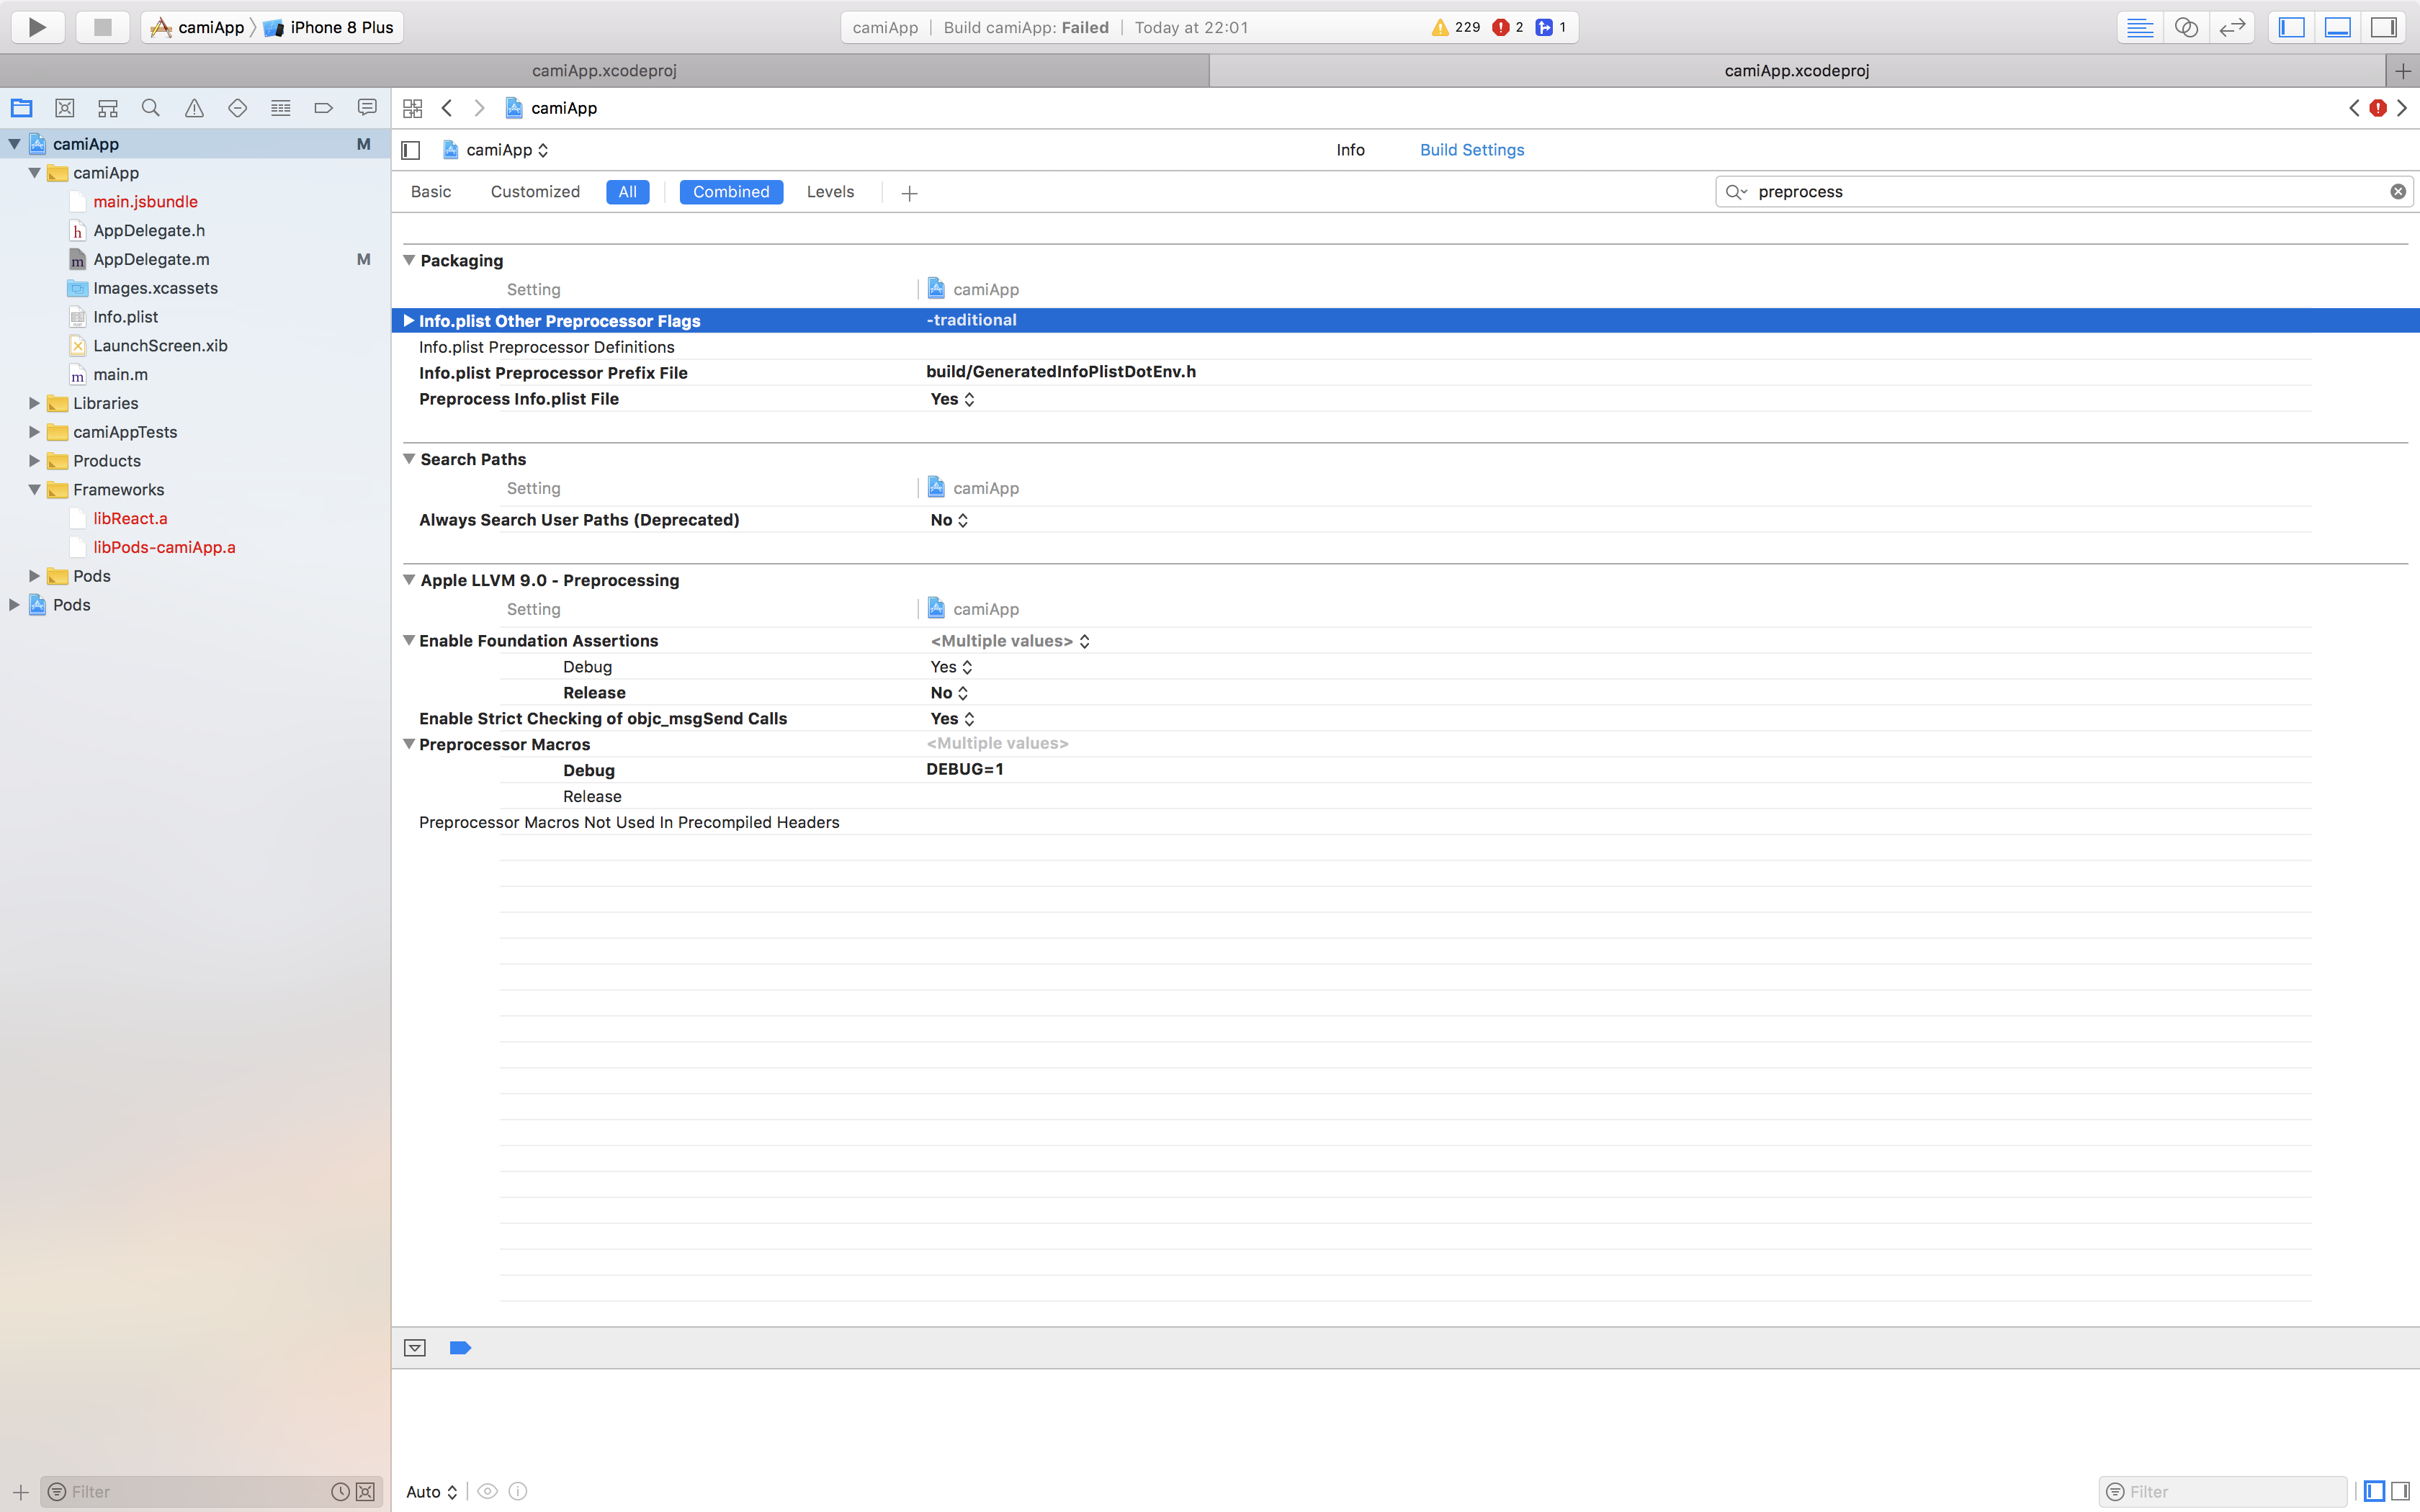Click the red error indicator in jump bar
Image resolution: width=2420 pixels, height=1512 pixels.
[x=2378, y=108]
